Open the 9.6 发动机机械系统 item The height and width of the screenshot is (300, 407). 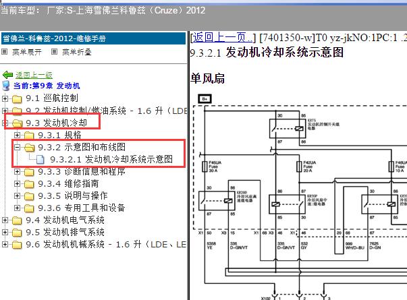107,245
